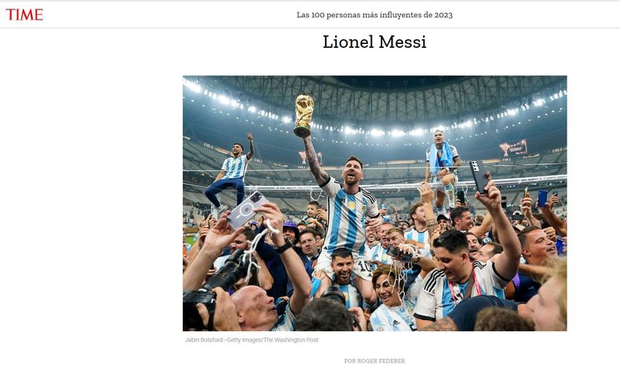Click the blue phone at far right
Viewport: 620px width, 368px height.
coord(542,198)
